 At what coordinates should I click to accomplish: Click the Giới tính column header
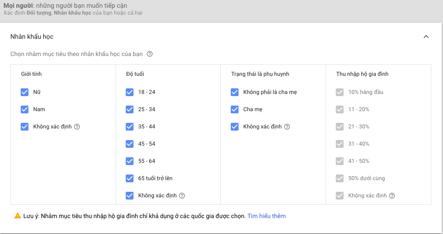coord(31,74)
